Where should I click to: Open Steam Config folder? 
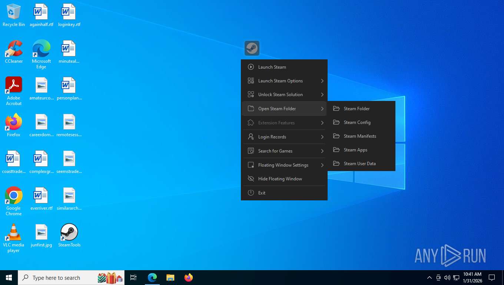(x=361, y=122)
